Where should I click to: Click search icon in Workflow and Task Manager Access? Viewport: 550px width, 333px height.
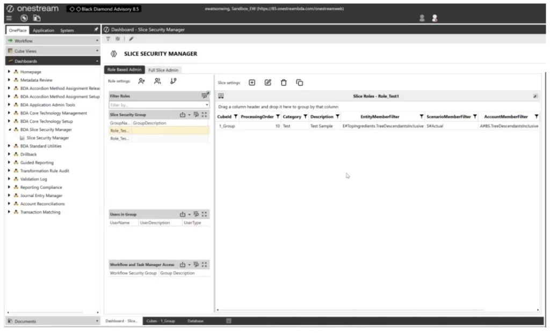(x=196, y=265)
